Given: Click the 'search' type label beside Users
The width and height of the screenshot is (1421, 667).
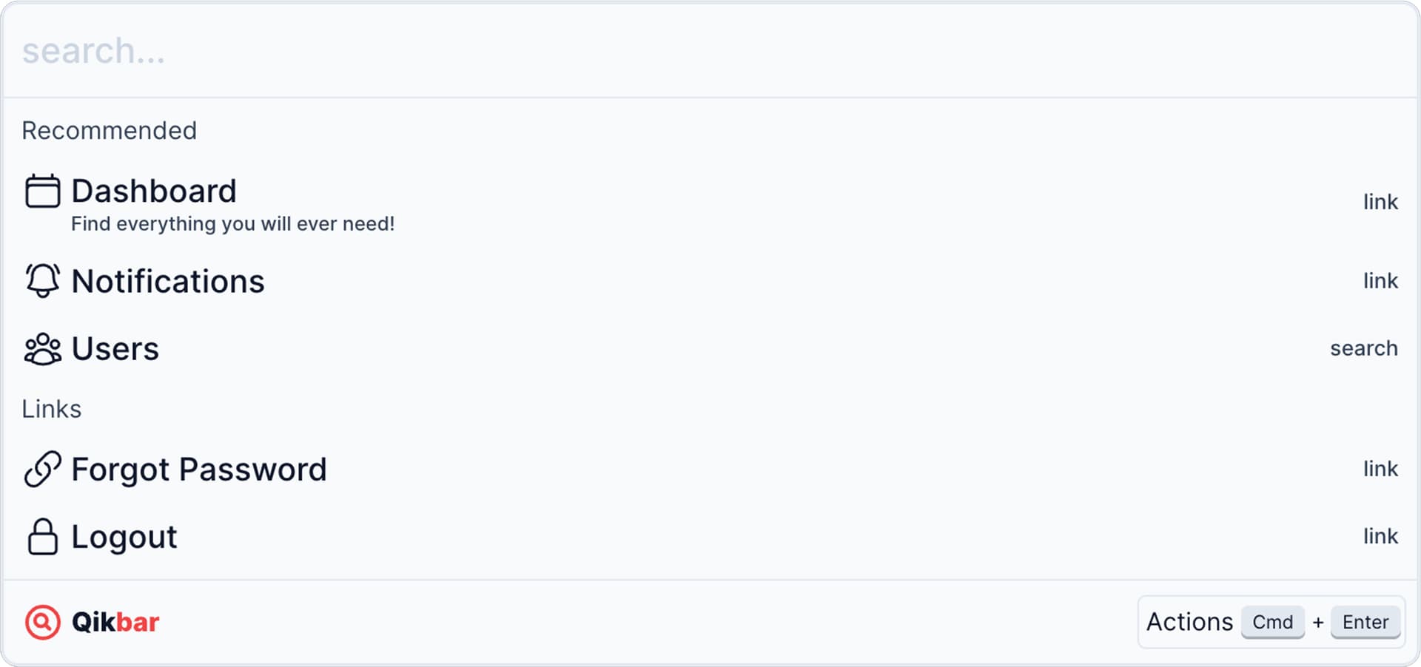Looking at the screenshot, I should pos(1364,348).
